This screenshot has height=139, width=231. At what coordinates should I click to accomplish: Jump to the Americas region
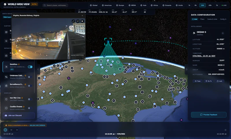click(x=107, y=5)
